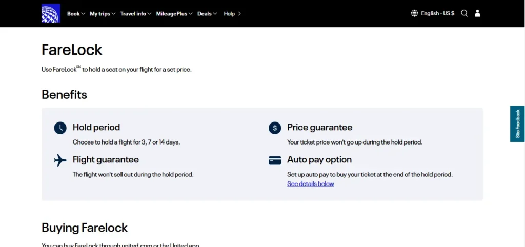Viewport: 525px width, 247px height.
Task: Click the United Airlines globe logo
Action: [51, 13]
